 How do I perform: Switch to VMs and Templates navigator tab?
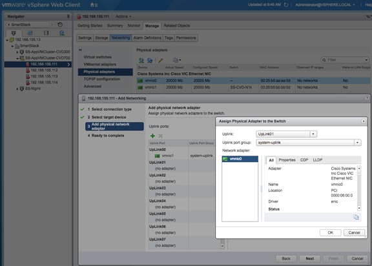(x=30, y=33)
